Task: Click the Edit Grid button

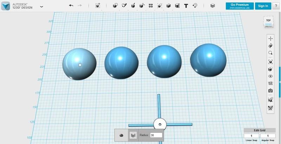Action: pyautogui.click(x=260, y=130)
